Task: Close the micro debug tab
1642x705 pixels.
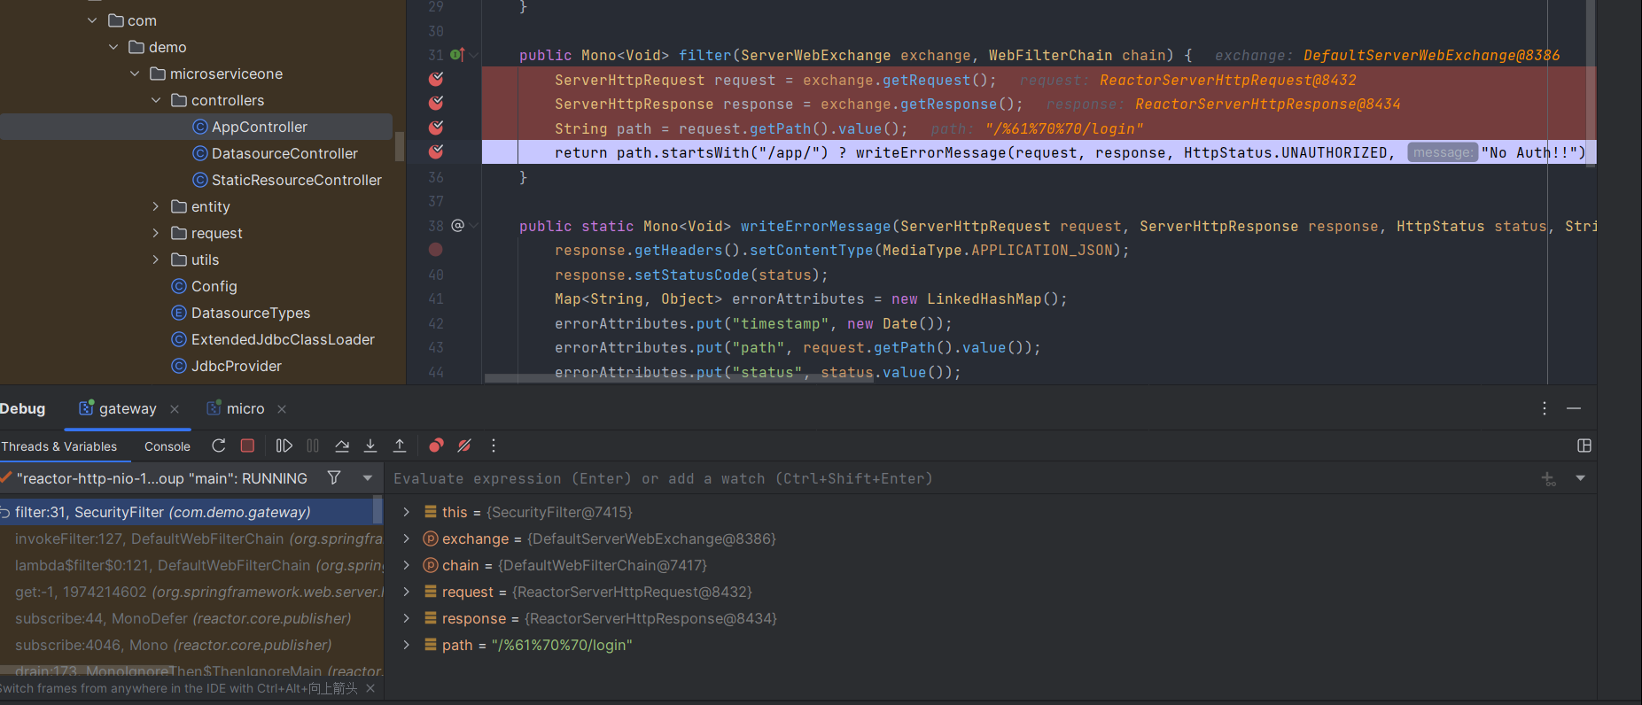Action: pos(282,408)
